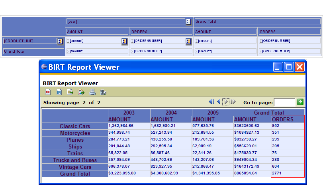Click the Classic Cars row header

click(x=75, y=127)
